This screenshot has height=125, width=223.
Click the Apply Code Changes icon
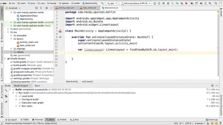click(x=163, y=3)
